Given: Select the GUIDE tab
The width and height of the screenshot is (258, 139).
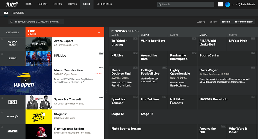Looking at the screenshot, I should [87, 5].
